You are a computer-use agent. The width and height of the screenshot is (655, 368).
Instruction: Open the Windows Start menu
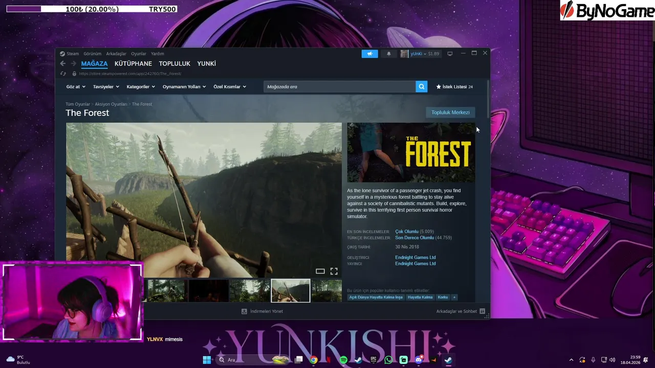tap(207, 360)
